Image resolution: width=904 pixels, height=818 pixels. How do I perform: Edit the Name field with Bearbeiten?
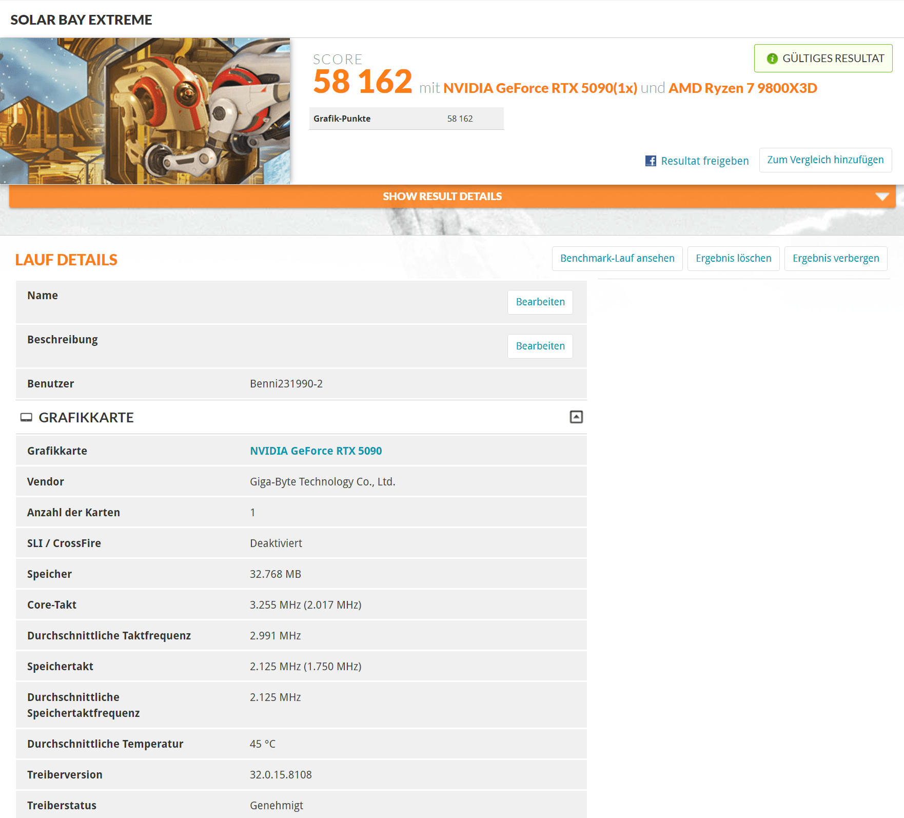pos(540,302)
